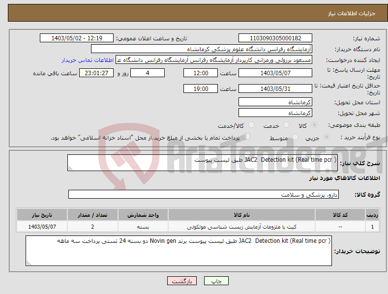Open the اطلاعات تماس خریدار link
The image size is (388, 294).
(88, 60)
